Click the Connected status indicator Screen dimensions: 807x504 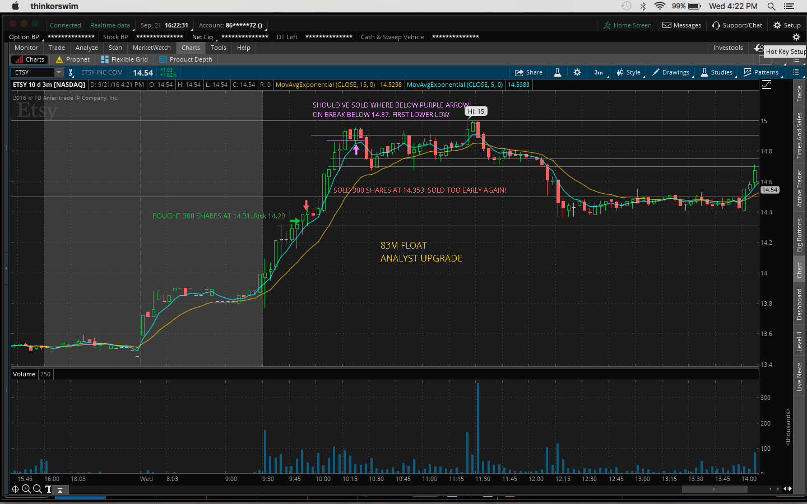(65, 25)
